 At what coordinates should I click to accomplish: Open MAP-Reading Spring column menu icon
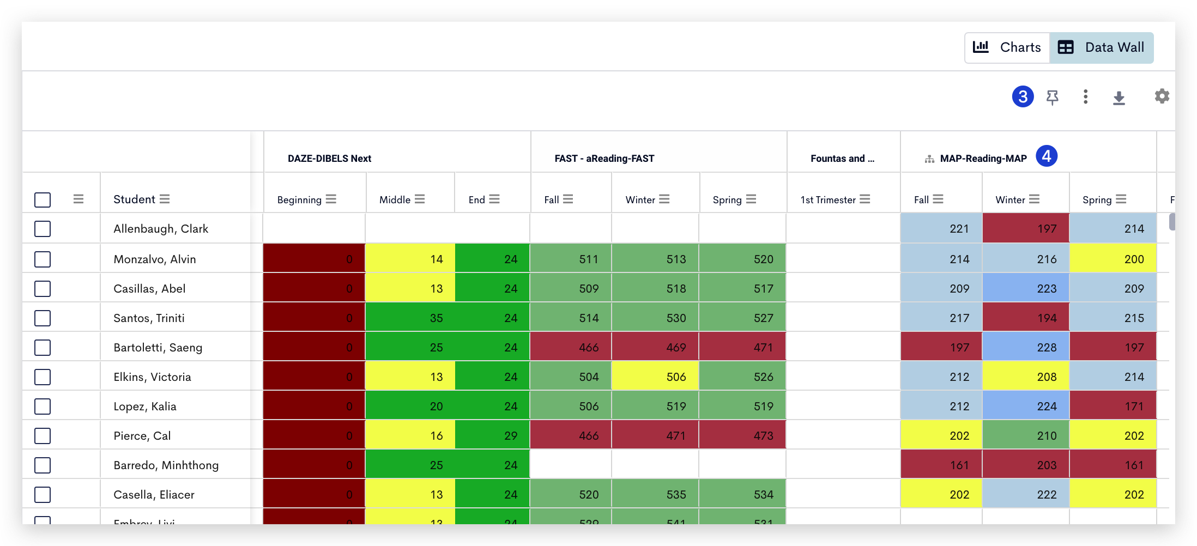pos(1121,199)
